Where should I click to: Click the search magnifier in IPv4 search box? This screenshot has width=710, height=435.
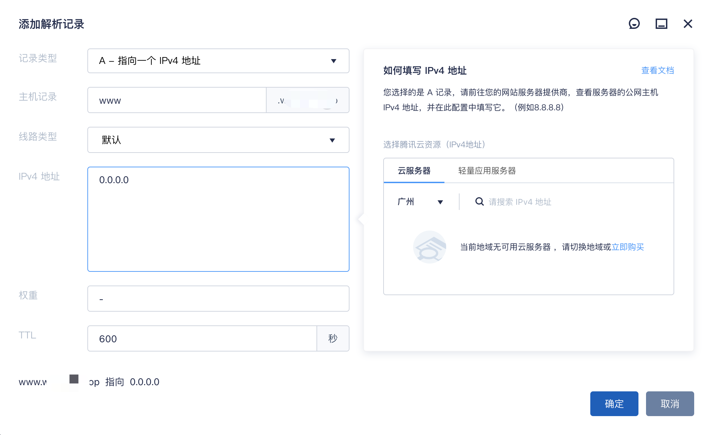click(479, 202)
